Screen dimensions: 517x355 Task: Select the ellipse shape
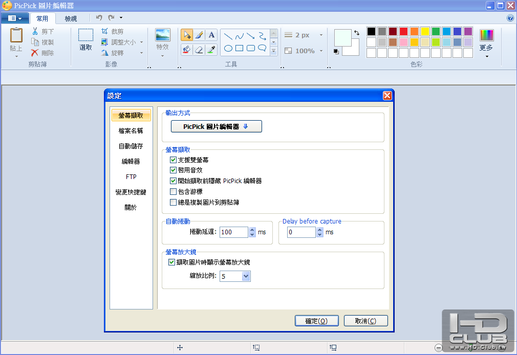(x=228, y=49)
